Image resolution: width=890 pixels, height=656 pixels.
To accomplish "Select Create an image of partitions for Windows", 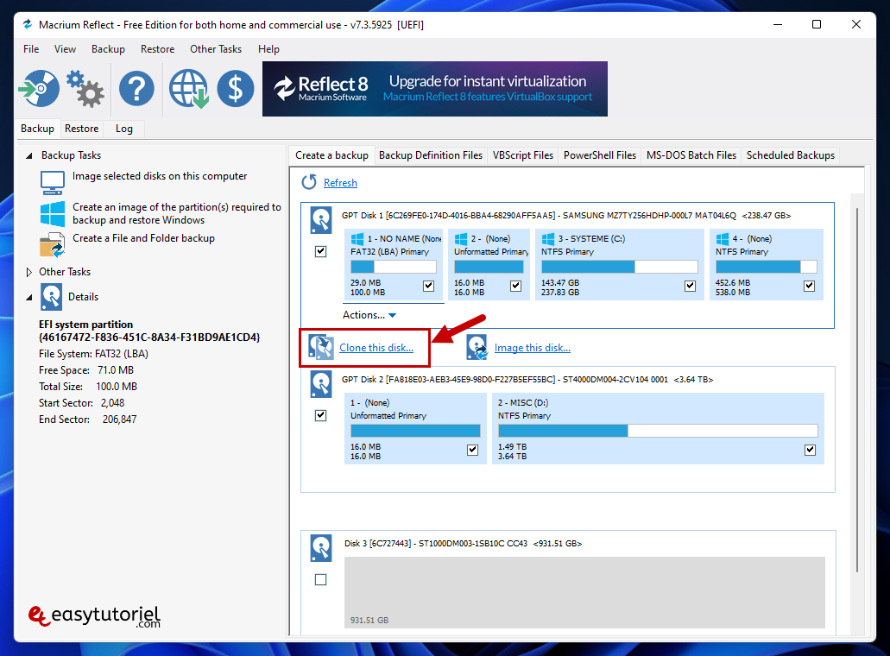I will pos(176,213).
